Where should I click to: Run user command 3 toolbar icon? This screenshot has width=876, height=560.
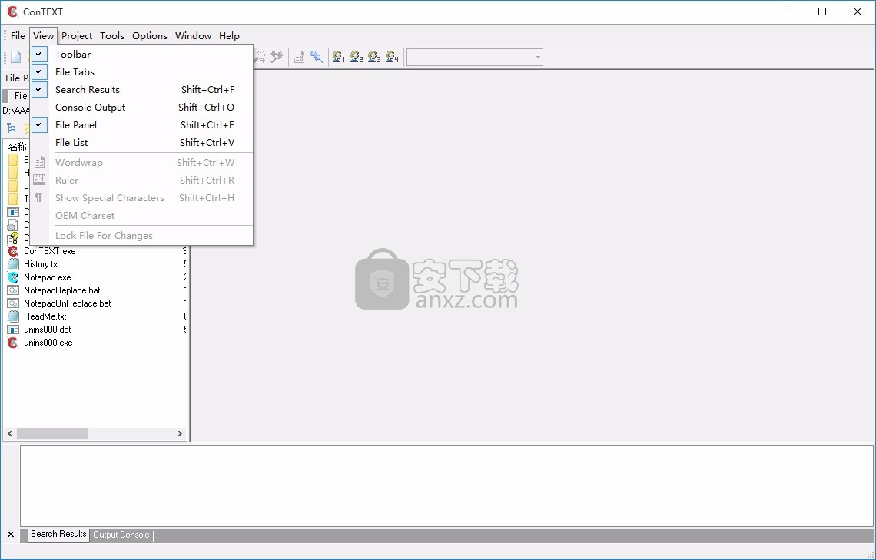374,57
